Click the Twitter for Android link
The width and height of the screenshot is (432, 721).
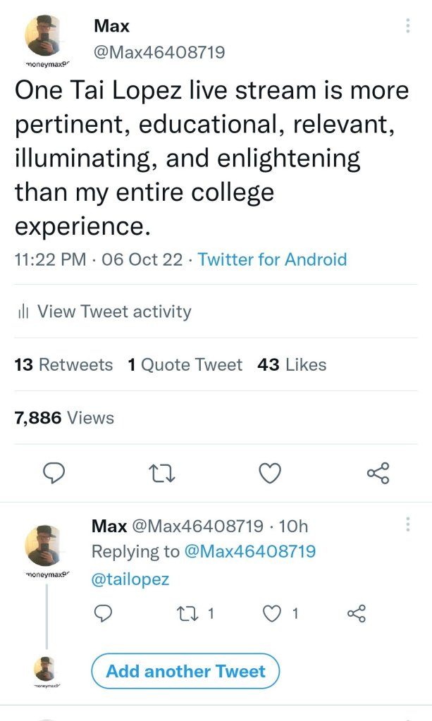click(x=272, y=259)
